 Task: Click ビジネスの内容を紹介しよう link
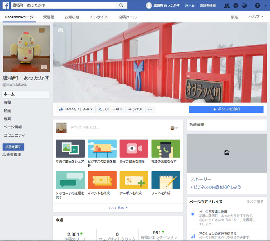click(216, 187)
